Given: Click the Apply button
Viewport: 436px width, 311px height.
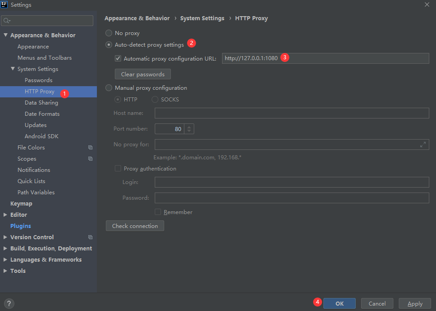Looking at the screenshot, I should 415,303.
